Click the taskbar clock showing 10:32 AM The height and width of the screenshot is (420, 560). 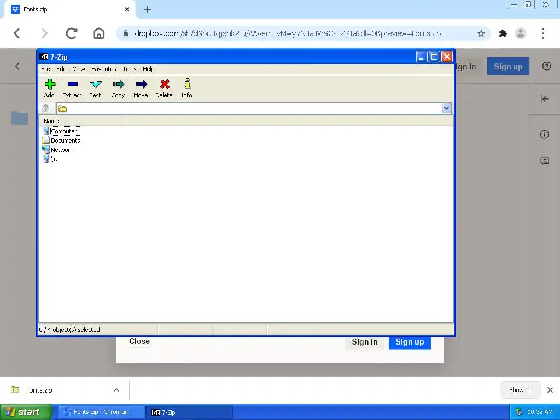(x=540, y=412)
